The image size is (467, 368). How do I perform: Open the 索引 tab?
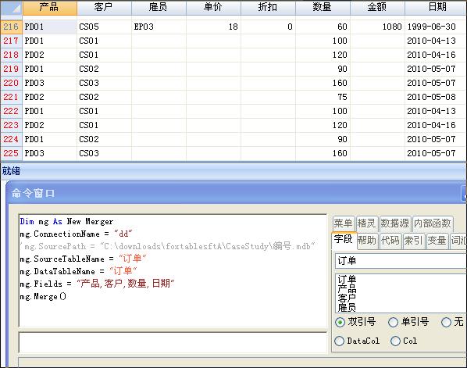[413, 240]
